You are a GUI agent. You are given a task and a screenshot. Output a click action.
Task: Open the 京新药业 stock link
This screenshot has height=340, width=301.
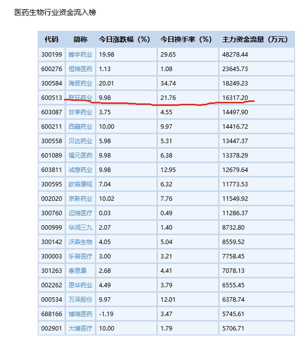[x=80, y=199]
